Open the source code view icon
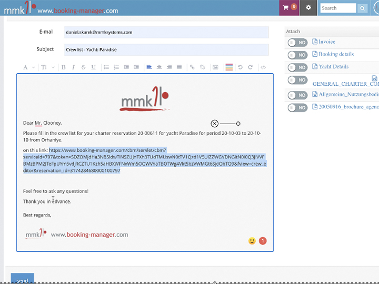This screenshot has width=379, height=284. (263, 67)
